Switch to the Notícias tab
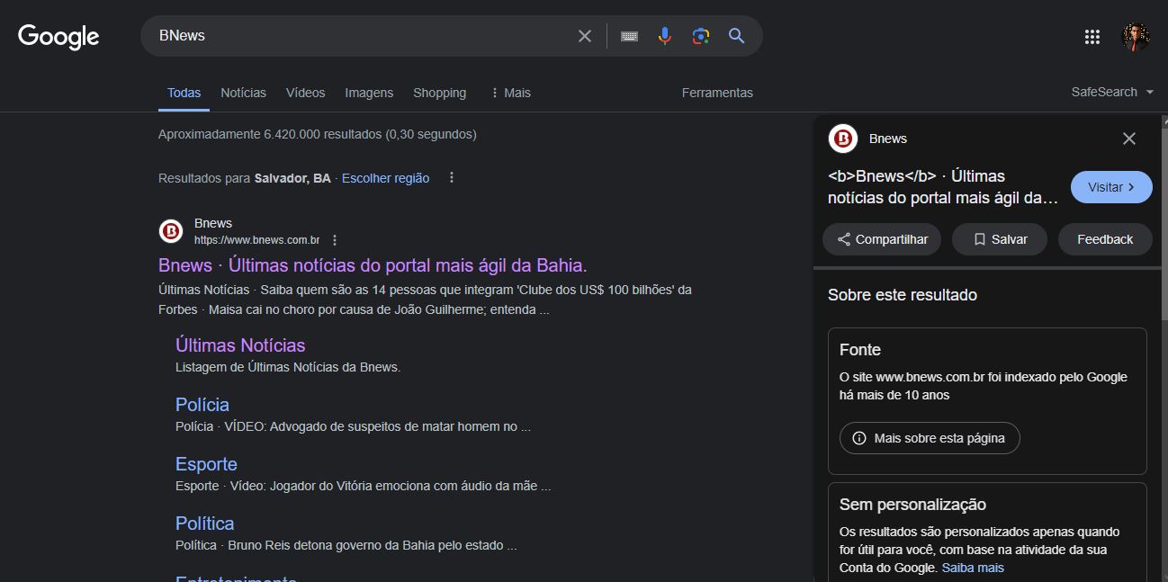Image resolution: width=1168 pixels, height=582 pixels. tap(244, 93)
